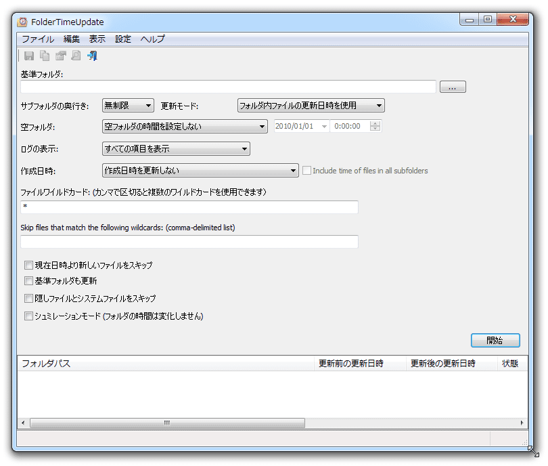Click the browse '...' button
Viewport: 548px width, 466px height.
pos(453,87)
